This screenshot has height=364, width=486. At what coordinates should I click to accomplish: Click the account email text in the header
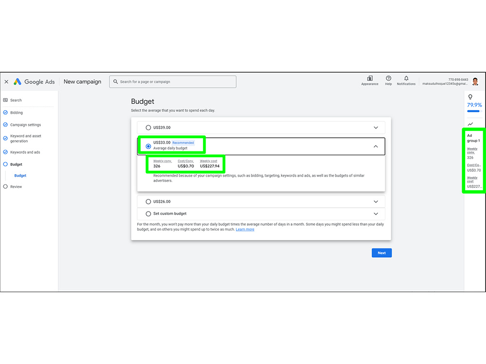[x=445, y=83]
